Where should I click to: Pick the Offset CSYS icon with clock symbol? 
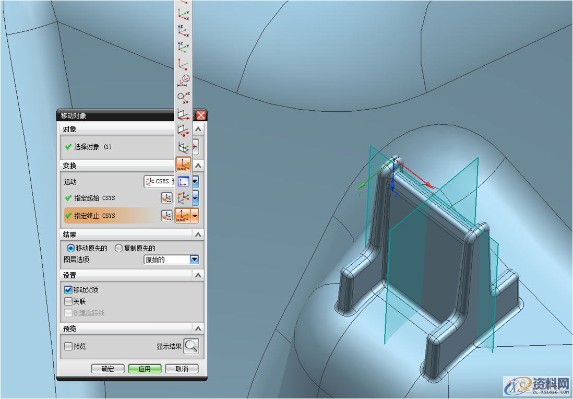pyautogui.click(x=183, y=80)
